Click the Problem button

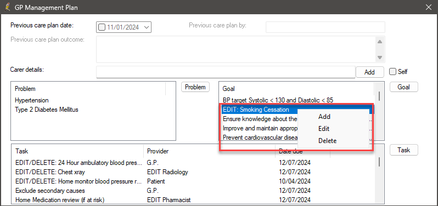pyautogui.click(x=195, y=87)
